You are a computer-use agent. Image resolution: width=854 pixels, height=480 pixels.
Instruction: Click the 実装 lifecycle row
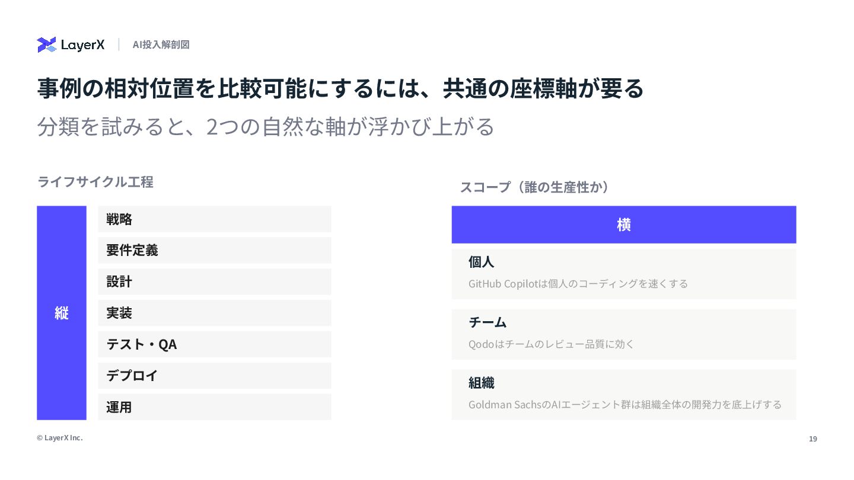tap(214, 313)
